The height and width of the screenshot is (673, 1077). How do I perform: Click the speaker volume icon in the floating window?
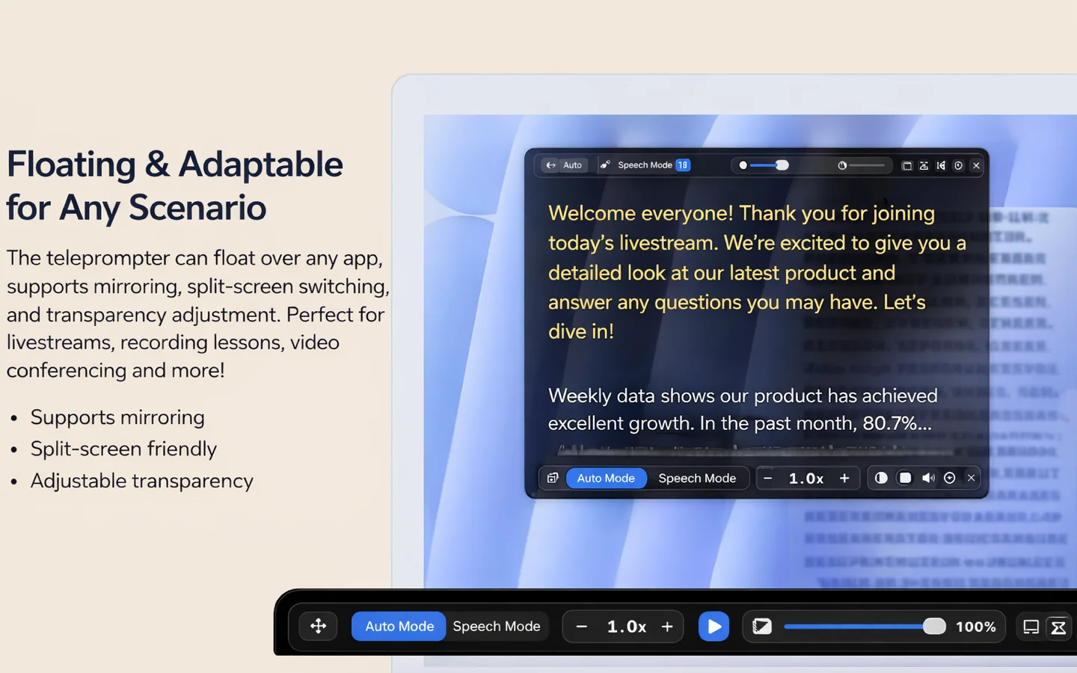click(928, 478)
